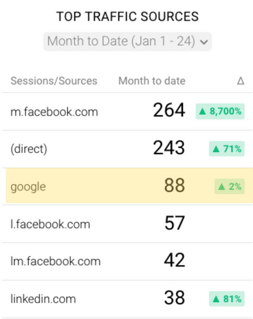Click the 243 sessions value
This screenshot has height=319, width=253.
(x=169, y=148)
